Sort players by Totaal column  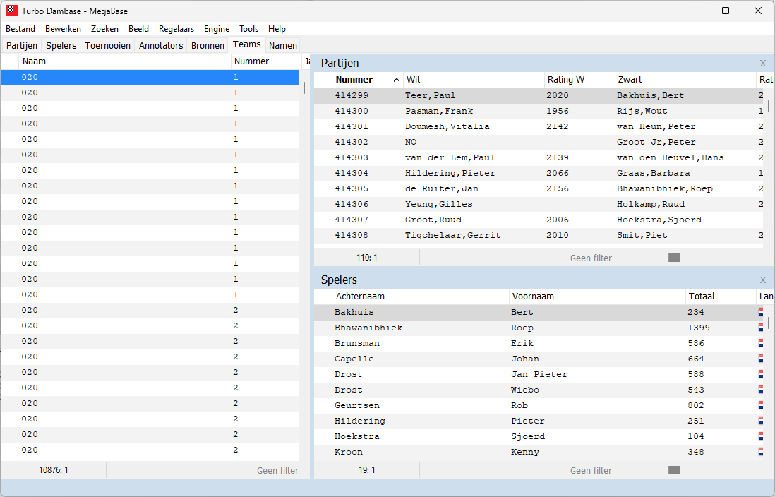(720, 297)
